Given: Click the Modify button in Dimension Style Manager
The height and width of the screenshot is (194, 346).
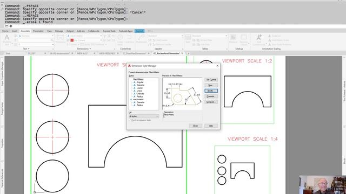Looking at the screenshot, I should pyautogui.click(x=211, y=91).
